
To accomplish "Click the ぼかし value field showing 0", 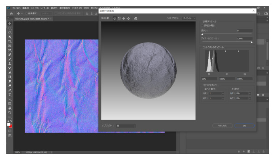I will pyautogui.click(x=245, y=31).
